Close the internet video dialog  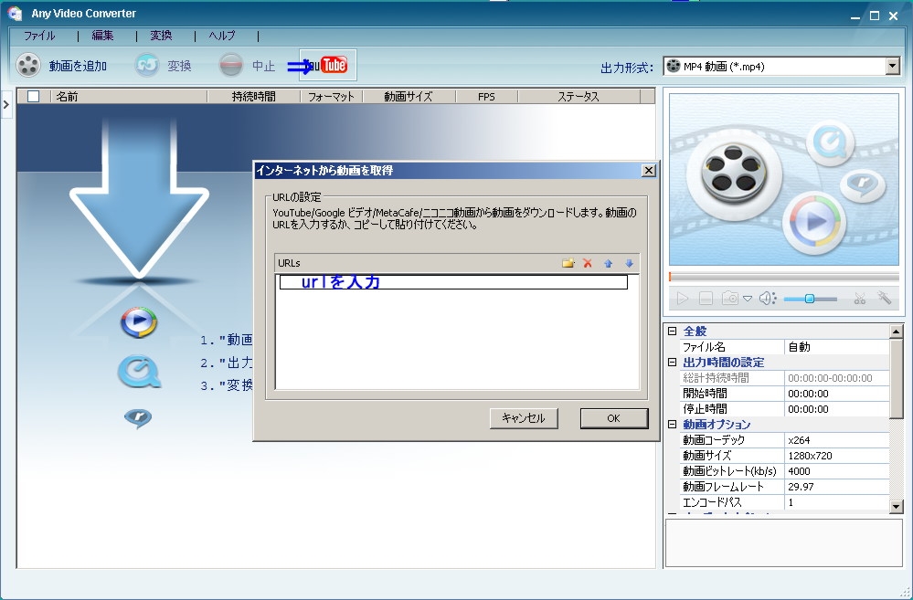[x=648, y=170]
